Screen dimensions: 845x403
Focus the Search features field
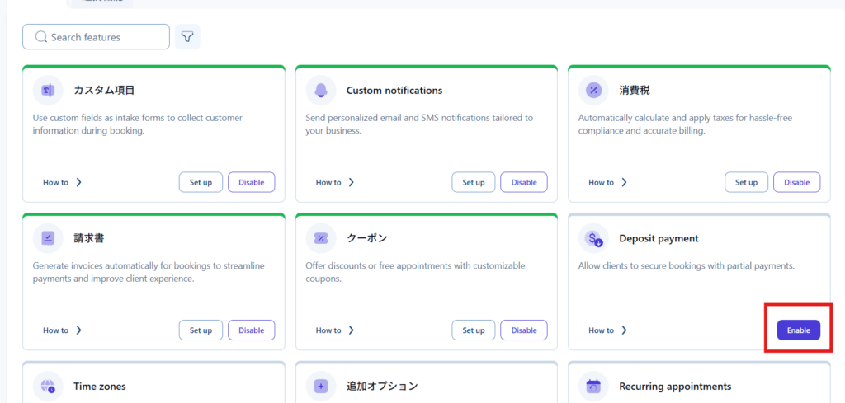(103, 37)
